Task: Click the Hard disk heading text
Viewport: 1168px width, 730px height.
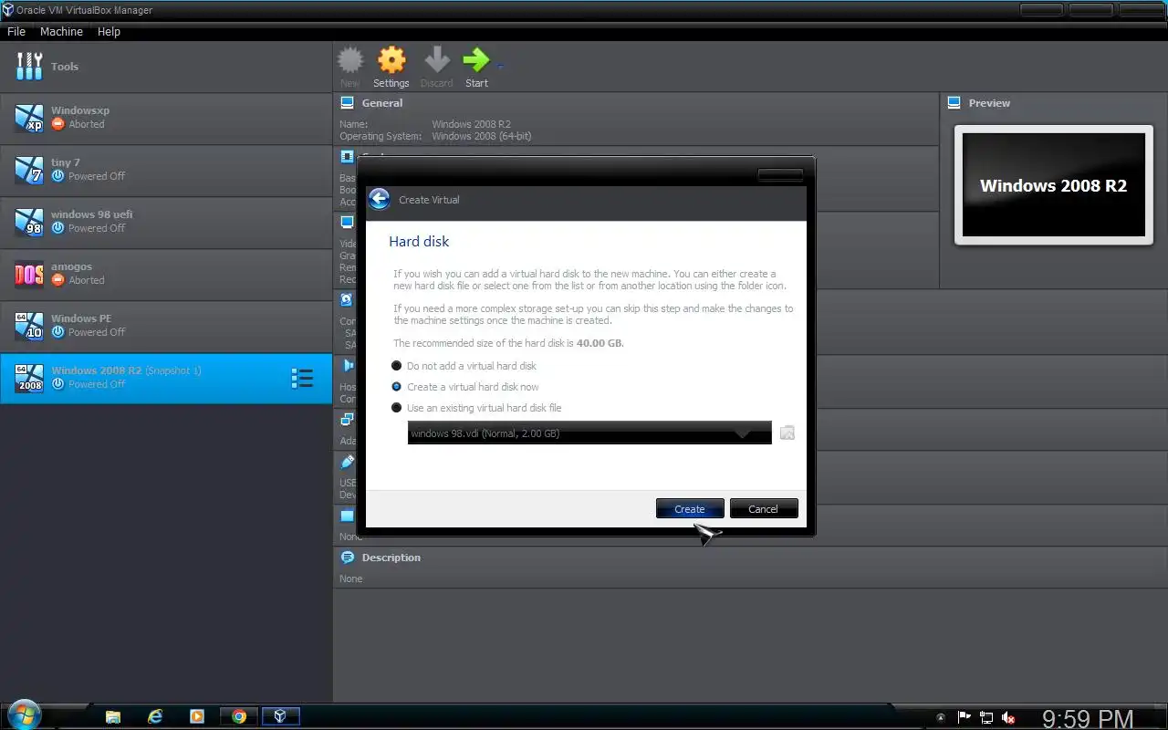Action: pos(419,242)
